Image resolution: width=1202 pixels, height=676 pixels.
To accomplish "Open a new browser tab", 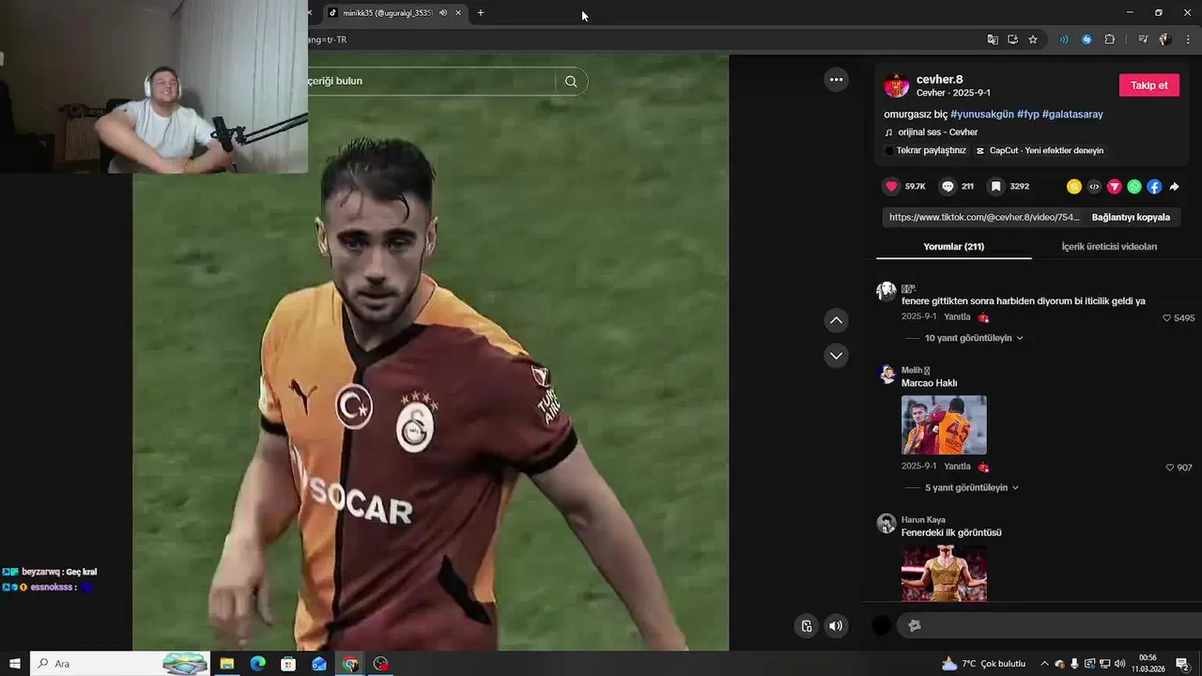I will click(481, 13).
